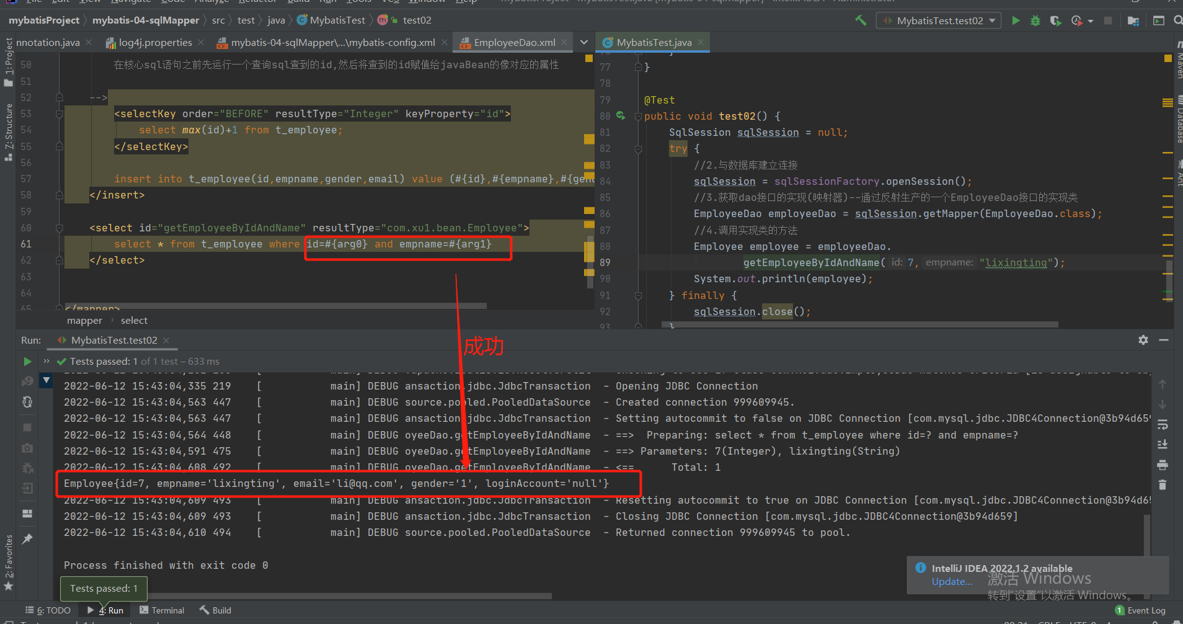This screenshot has height=624, width=1183.
Task: Close the EmployeeDao.xml tab
Action: point(564,42)
